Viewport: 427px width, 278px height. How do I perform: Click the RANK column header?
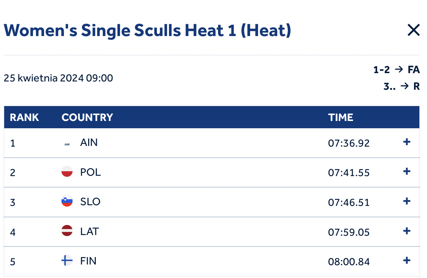point(24,118)
